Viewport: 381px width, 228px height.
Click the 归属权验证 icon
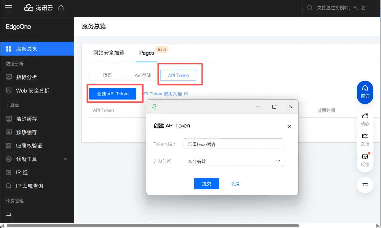[x=9, y=146]
